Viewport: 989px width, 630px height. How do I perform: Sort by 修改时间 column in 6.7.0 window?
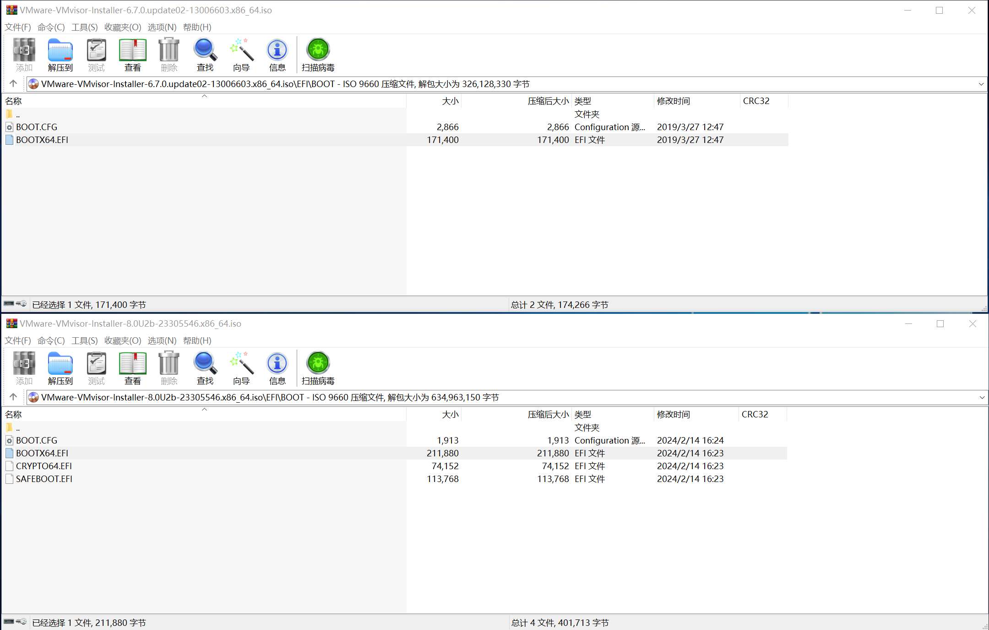(x=697, y=101)
